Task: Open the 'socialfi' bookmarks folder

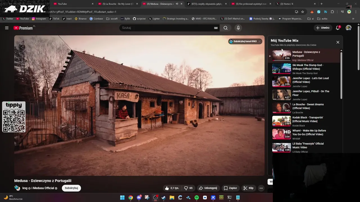Action: point(112,19)
